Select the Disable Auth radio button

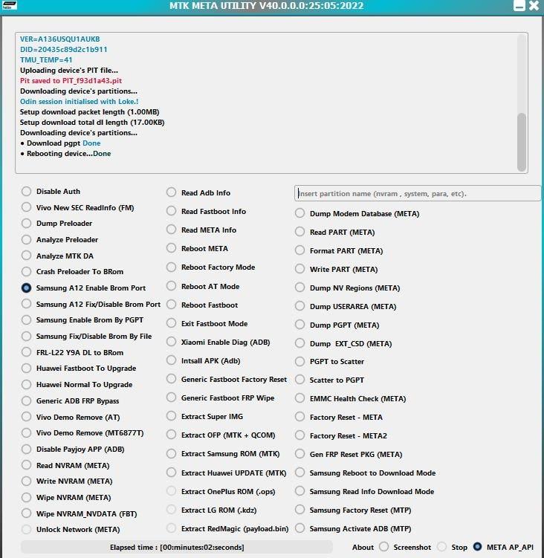coord(26,192)
